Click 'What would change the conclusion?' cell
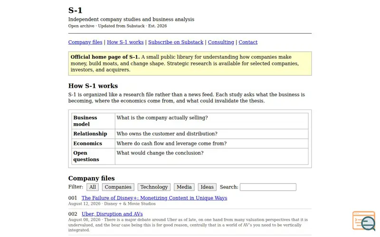The width and height of the screenshot is (380, 237). (x=211, y=156)
